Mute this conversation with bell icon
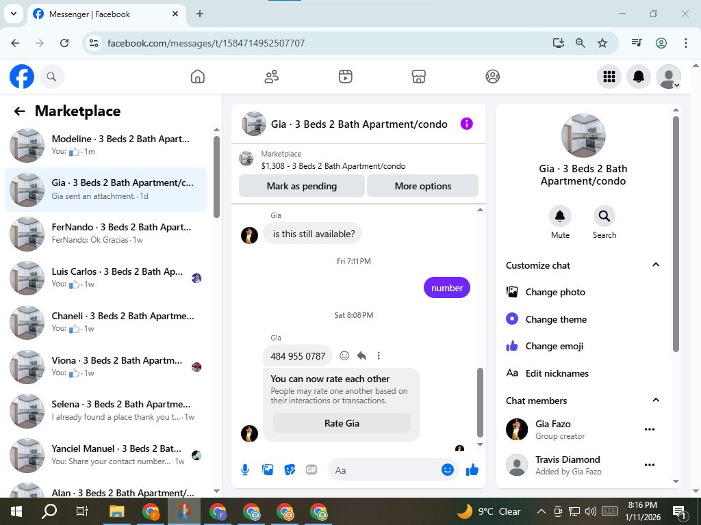Screen dimensions: 701x525 (560, 217)
